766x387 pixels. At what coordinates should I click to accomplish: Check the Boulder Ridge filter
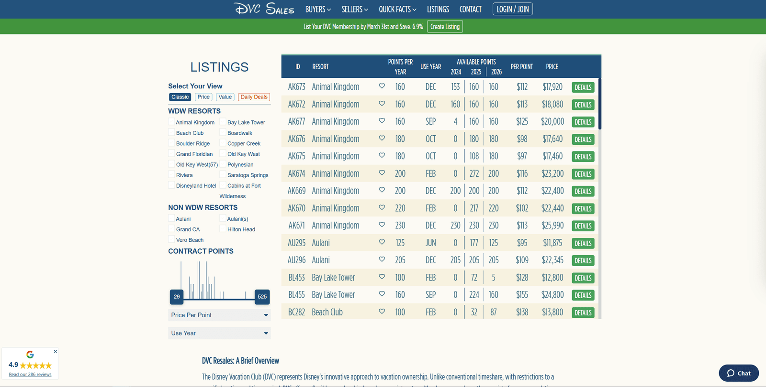pos(171,143)
